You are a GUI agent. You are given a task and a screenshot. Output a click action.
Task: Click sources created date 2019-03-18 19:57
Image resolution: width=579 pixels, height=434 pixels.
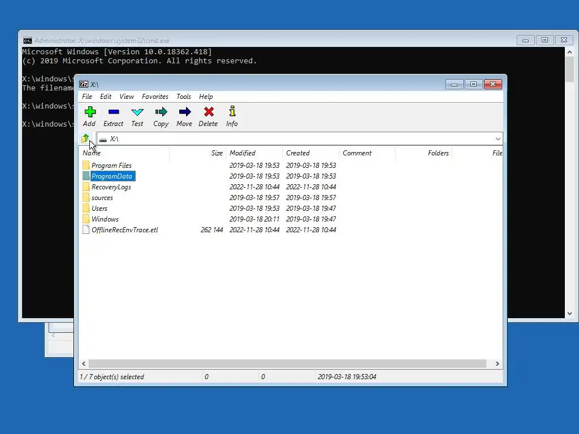[311, 197]
